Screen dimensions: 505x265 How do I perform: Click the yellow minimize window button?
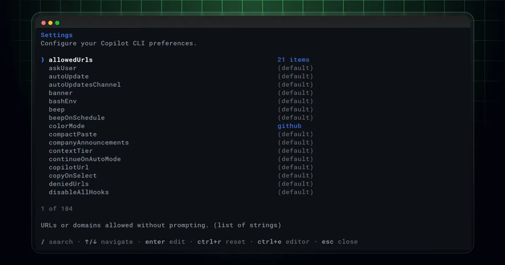click(50, 23)
